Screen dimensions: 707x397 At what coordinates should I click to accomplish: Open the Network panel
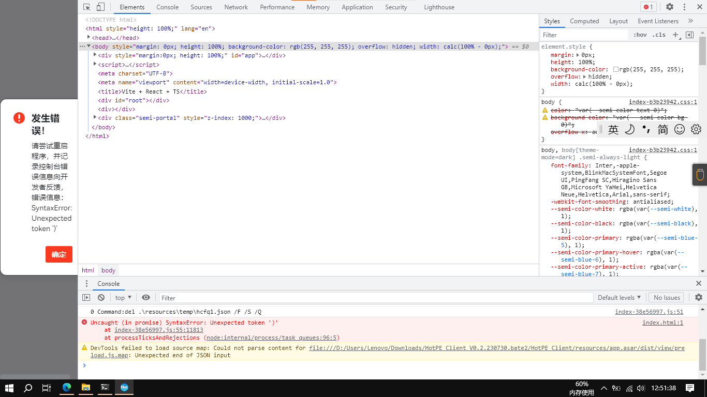pos(236,7)
